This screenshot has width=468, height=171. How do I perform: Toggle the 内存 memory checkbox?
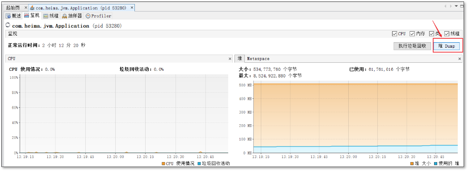point(412,34)
